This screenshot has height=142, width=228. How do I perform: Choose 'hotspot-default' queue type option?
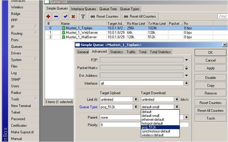click(x=160, y=124)
